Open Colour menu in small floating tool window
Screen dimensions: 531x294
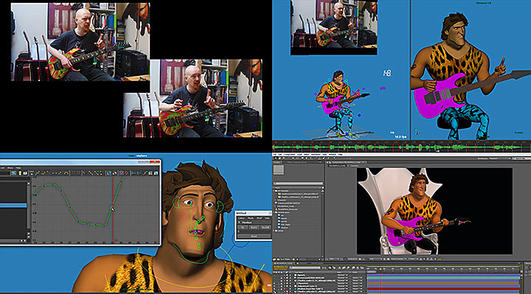[x=241, y=218]
